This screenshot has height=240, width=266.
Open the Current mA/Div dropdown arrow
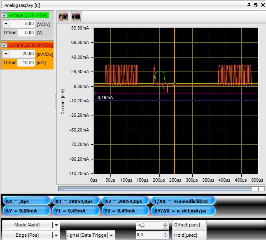click(6, 54)
